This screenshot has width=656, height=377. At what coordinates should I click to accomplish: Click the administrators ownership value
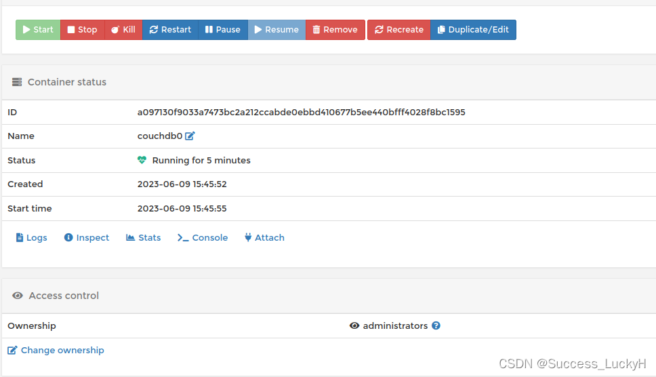(x=395, y=325)
